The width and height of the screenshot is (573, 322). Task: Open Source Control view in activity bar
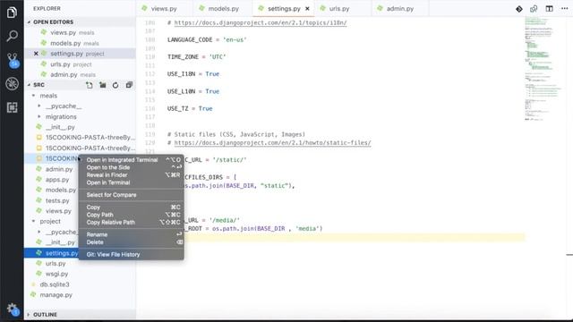point(13,60)
